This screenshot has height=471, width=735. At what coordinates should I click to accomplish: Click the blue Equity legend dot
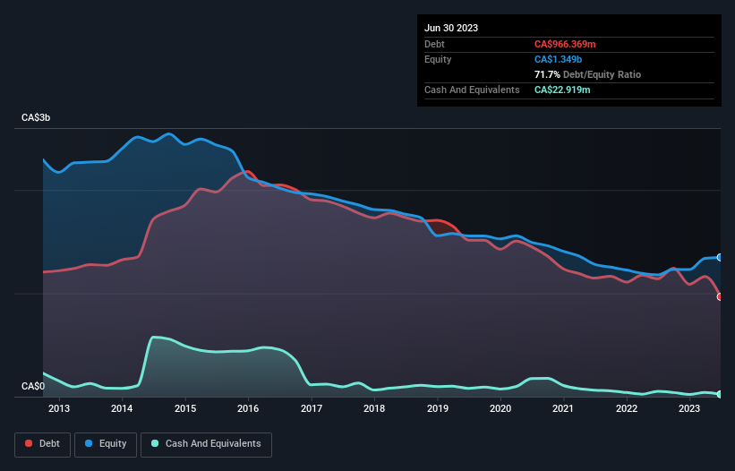pos(89,443)
